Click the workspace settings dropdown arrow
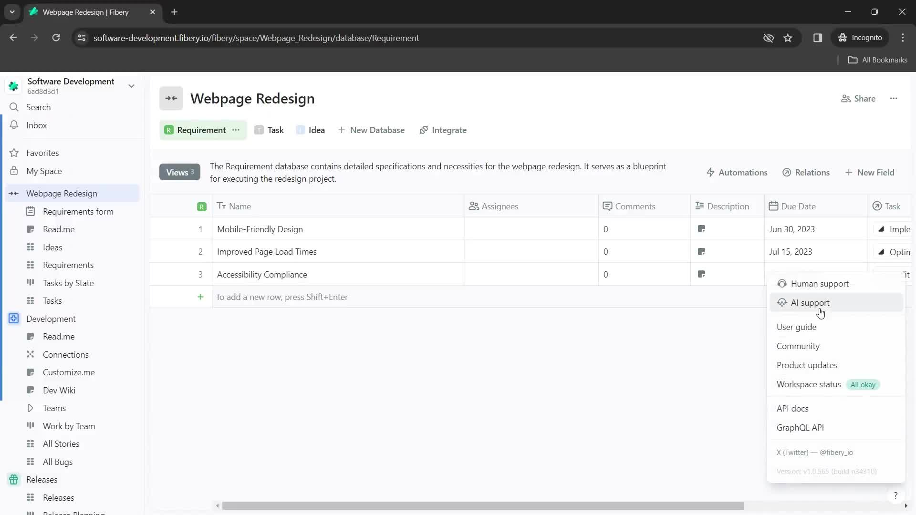 [132, 85]
